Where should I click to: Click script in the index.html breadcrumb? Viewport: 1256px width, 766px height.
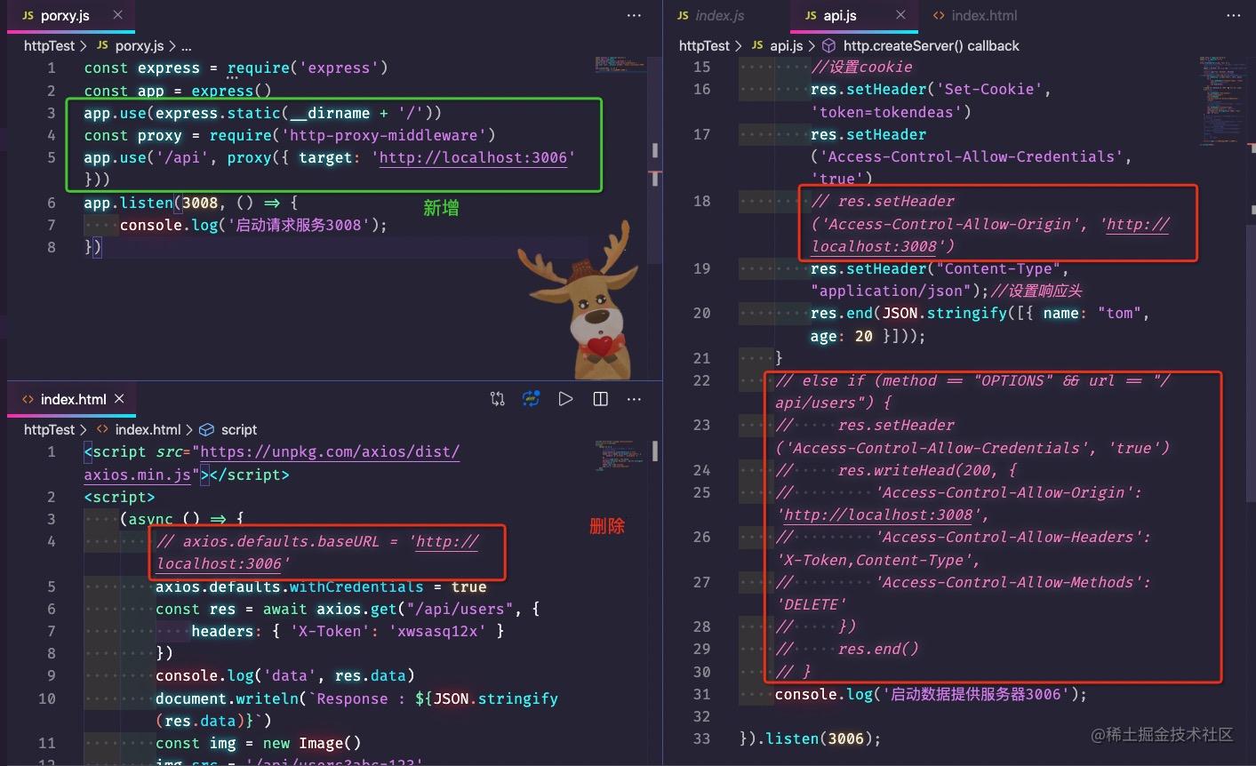[x=239, y=429]
